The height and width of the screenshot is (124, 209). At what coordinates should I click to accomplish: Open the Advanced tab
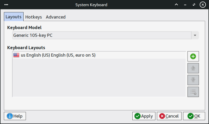pyautogui.click(x=55, y=17)
